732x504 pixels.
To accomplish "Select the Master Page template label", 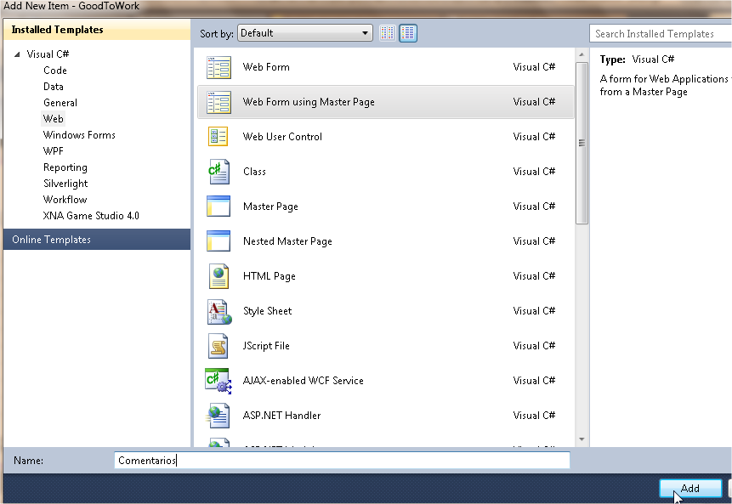I will [x=270, y=207].
